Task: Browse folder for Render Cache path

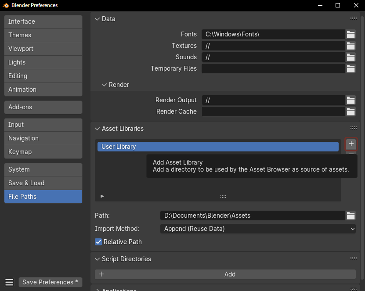Action: [351, 111]
